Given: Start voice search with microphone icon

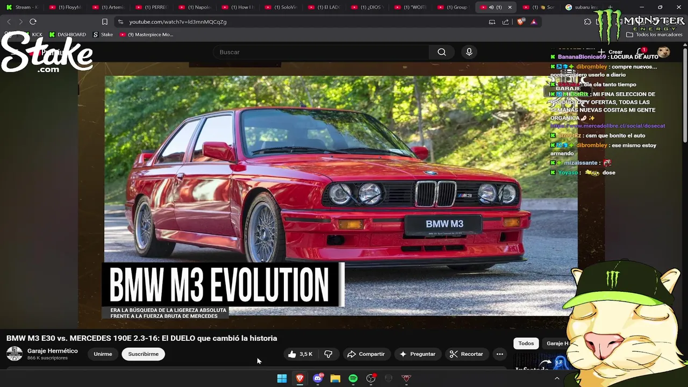Looking at the screenshot, I should 469,52.
